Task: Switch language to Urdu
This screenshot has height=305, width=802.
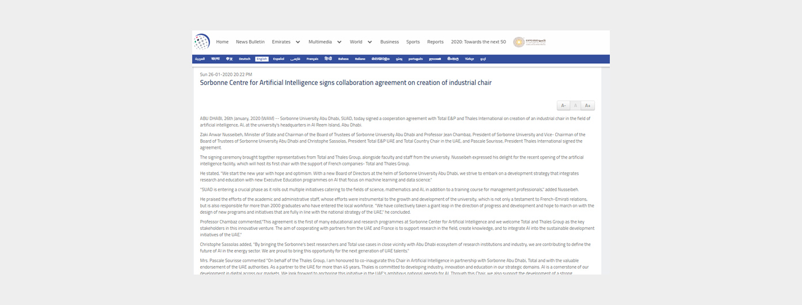Action: pos(483,59)
